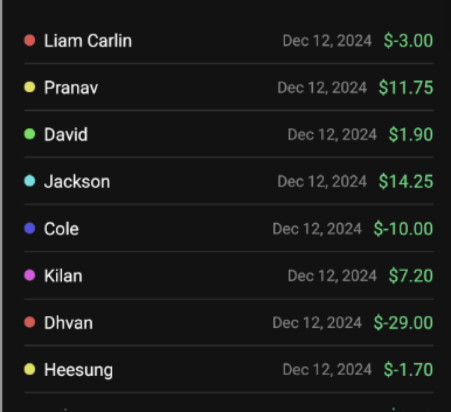
Task: Click the yellow dot beside Heesung
Action: pyautogui.click(x=30, y=369)
